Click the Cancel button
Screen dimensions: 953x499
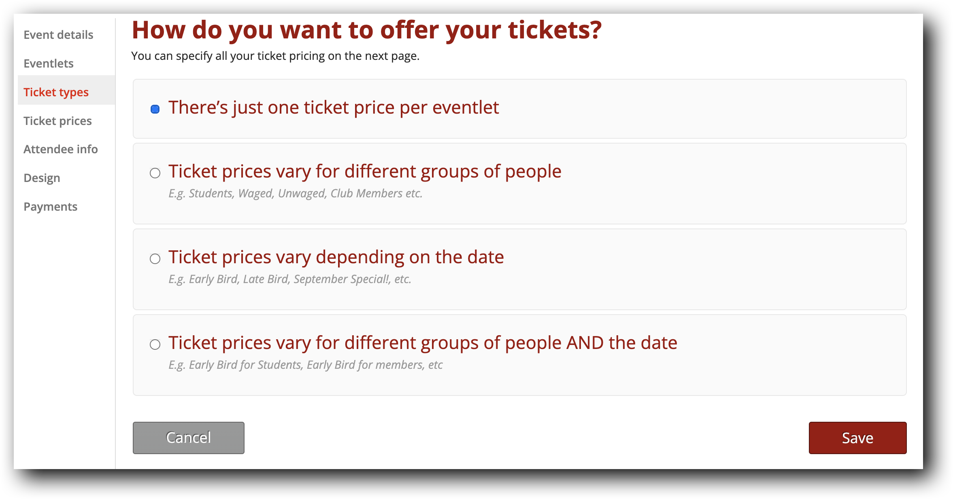click(x=188, y=438)
